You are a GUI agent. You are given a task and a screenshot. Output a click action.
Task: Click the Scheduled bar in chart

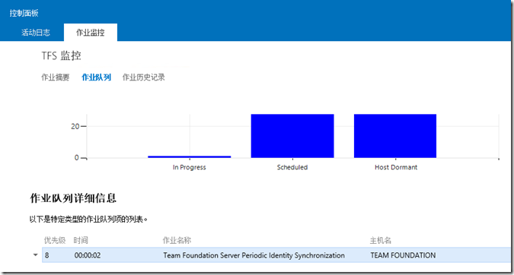tap(292, 136)
